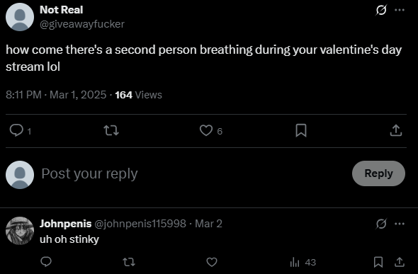Open Not Real profile avatar
Screen dimensions: 418x274
(x=20, y=17)
